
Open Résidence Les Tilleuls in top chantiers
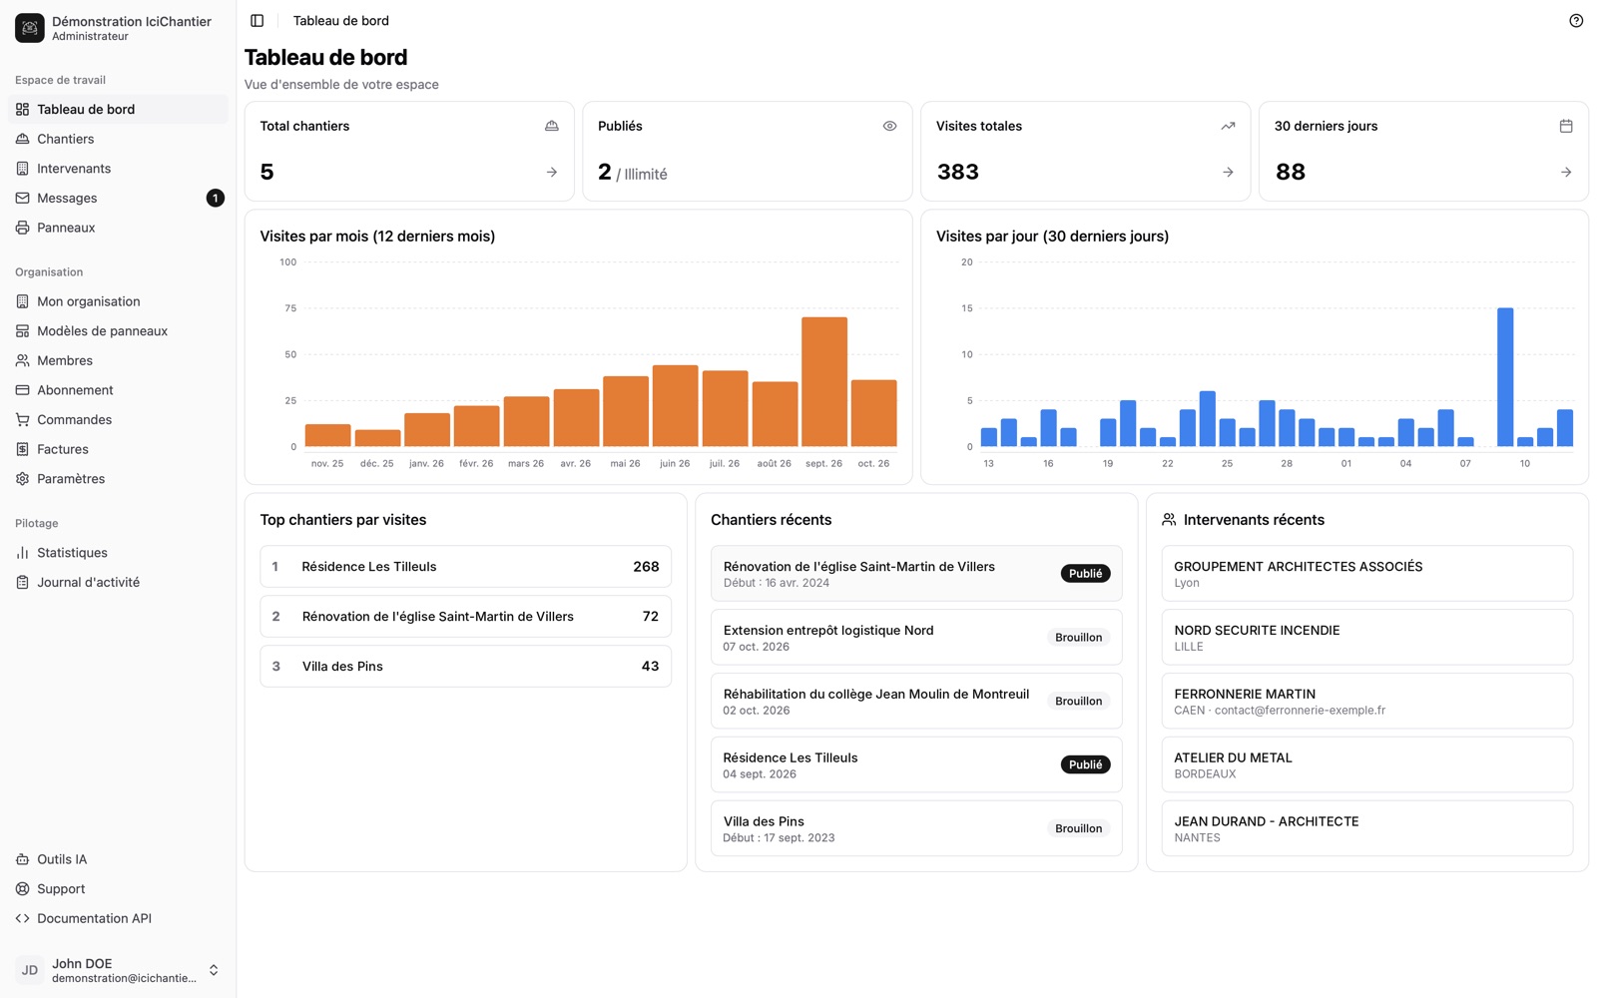pos(465,567)
